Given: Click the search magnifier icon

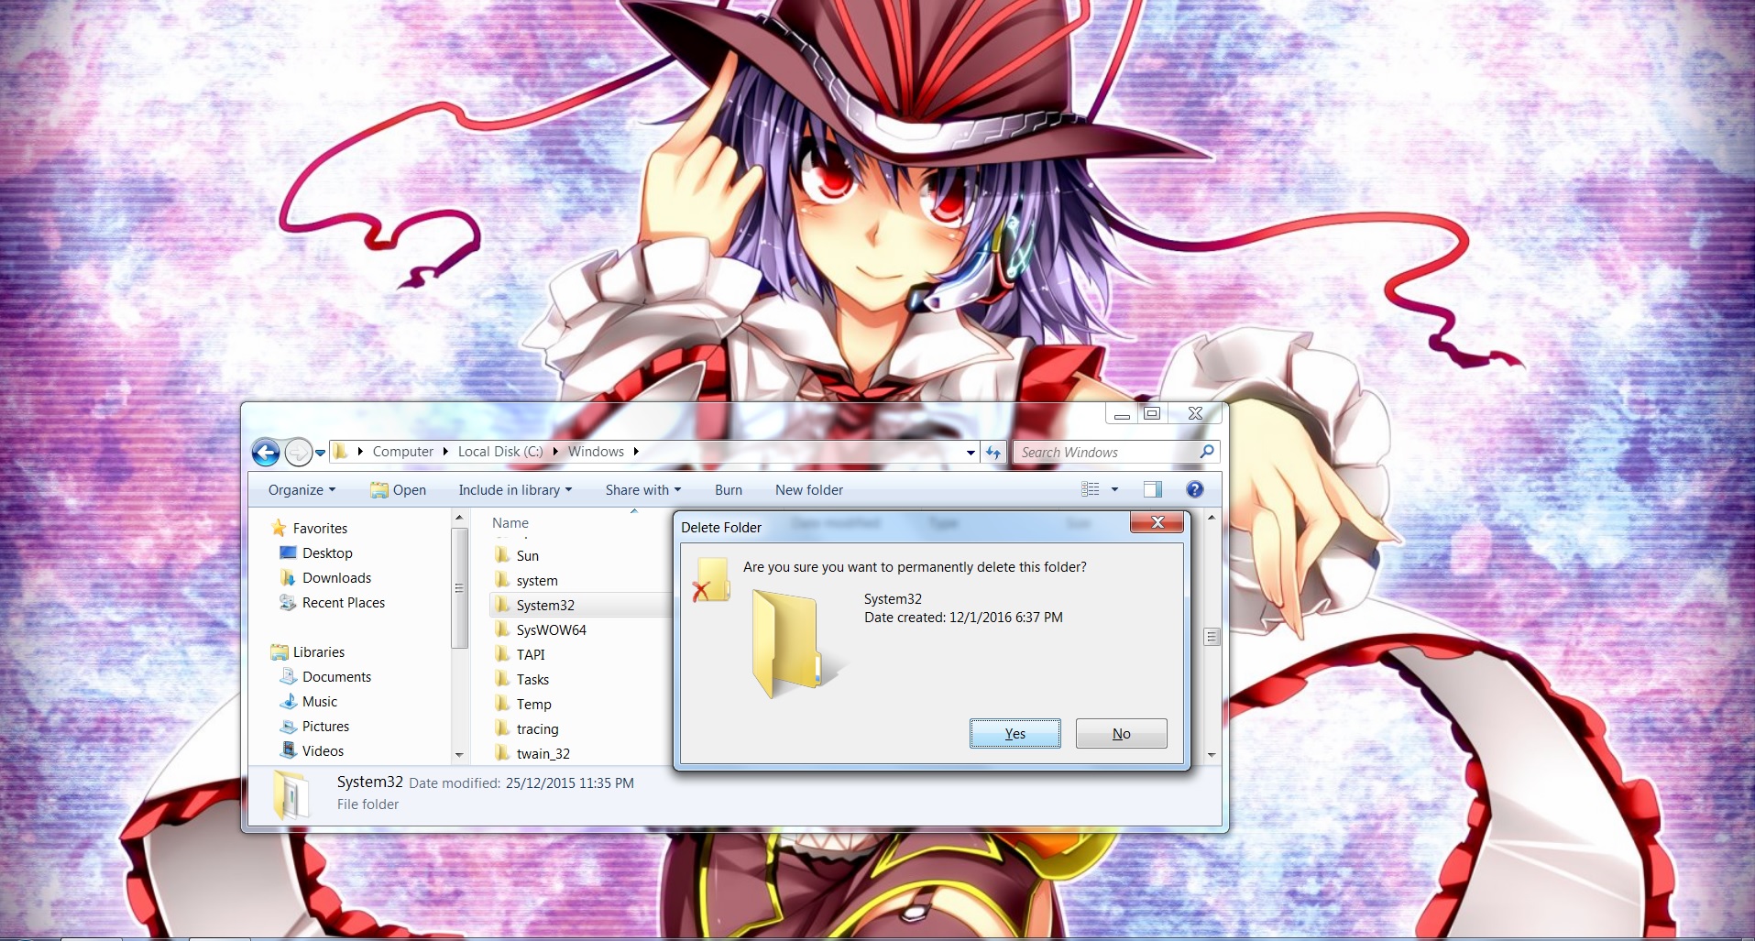Looking at the screenshot, I should (1207, 452).
